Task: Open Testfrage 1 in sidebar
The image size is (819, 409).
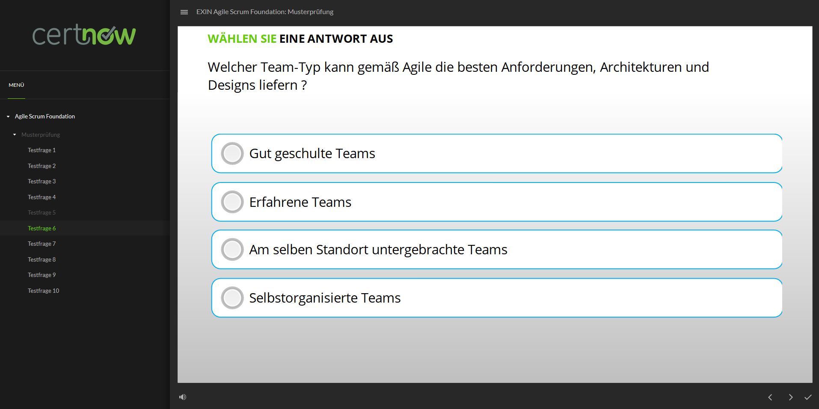Action: [x=42, y=150]
